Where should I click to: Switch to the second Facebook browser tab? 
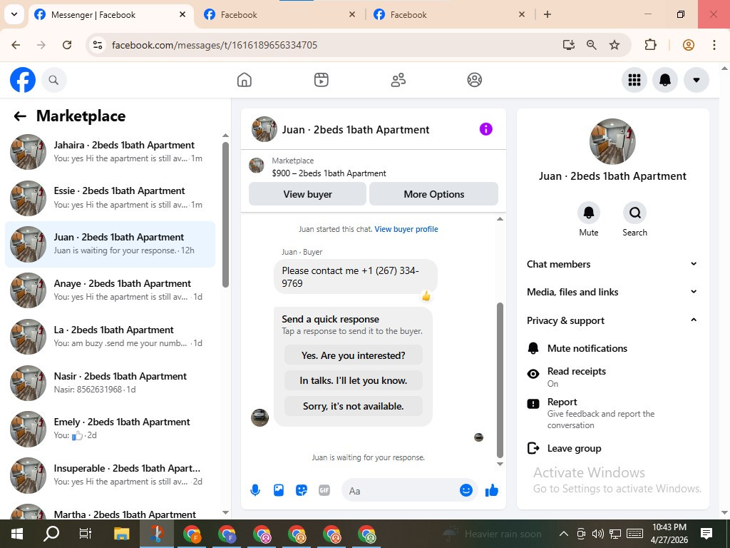[x=279, y=15]
